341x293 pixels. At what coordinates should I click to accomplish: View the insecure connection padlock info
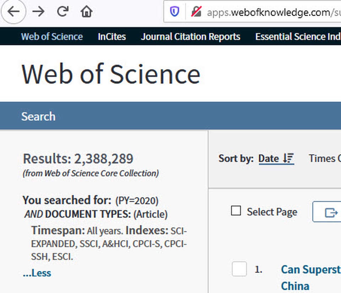pyautogui.click(x=196, y=11)
